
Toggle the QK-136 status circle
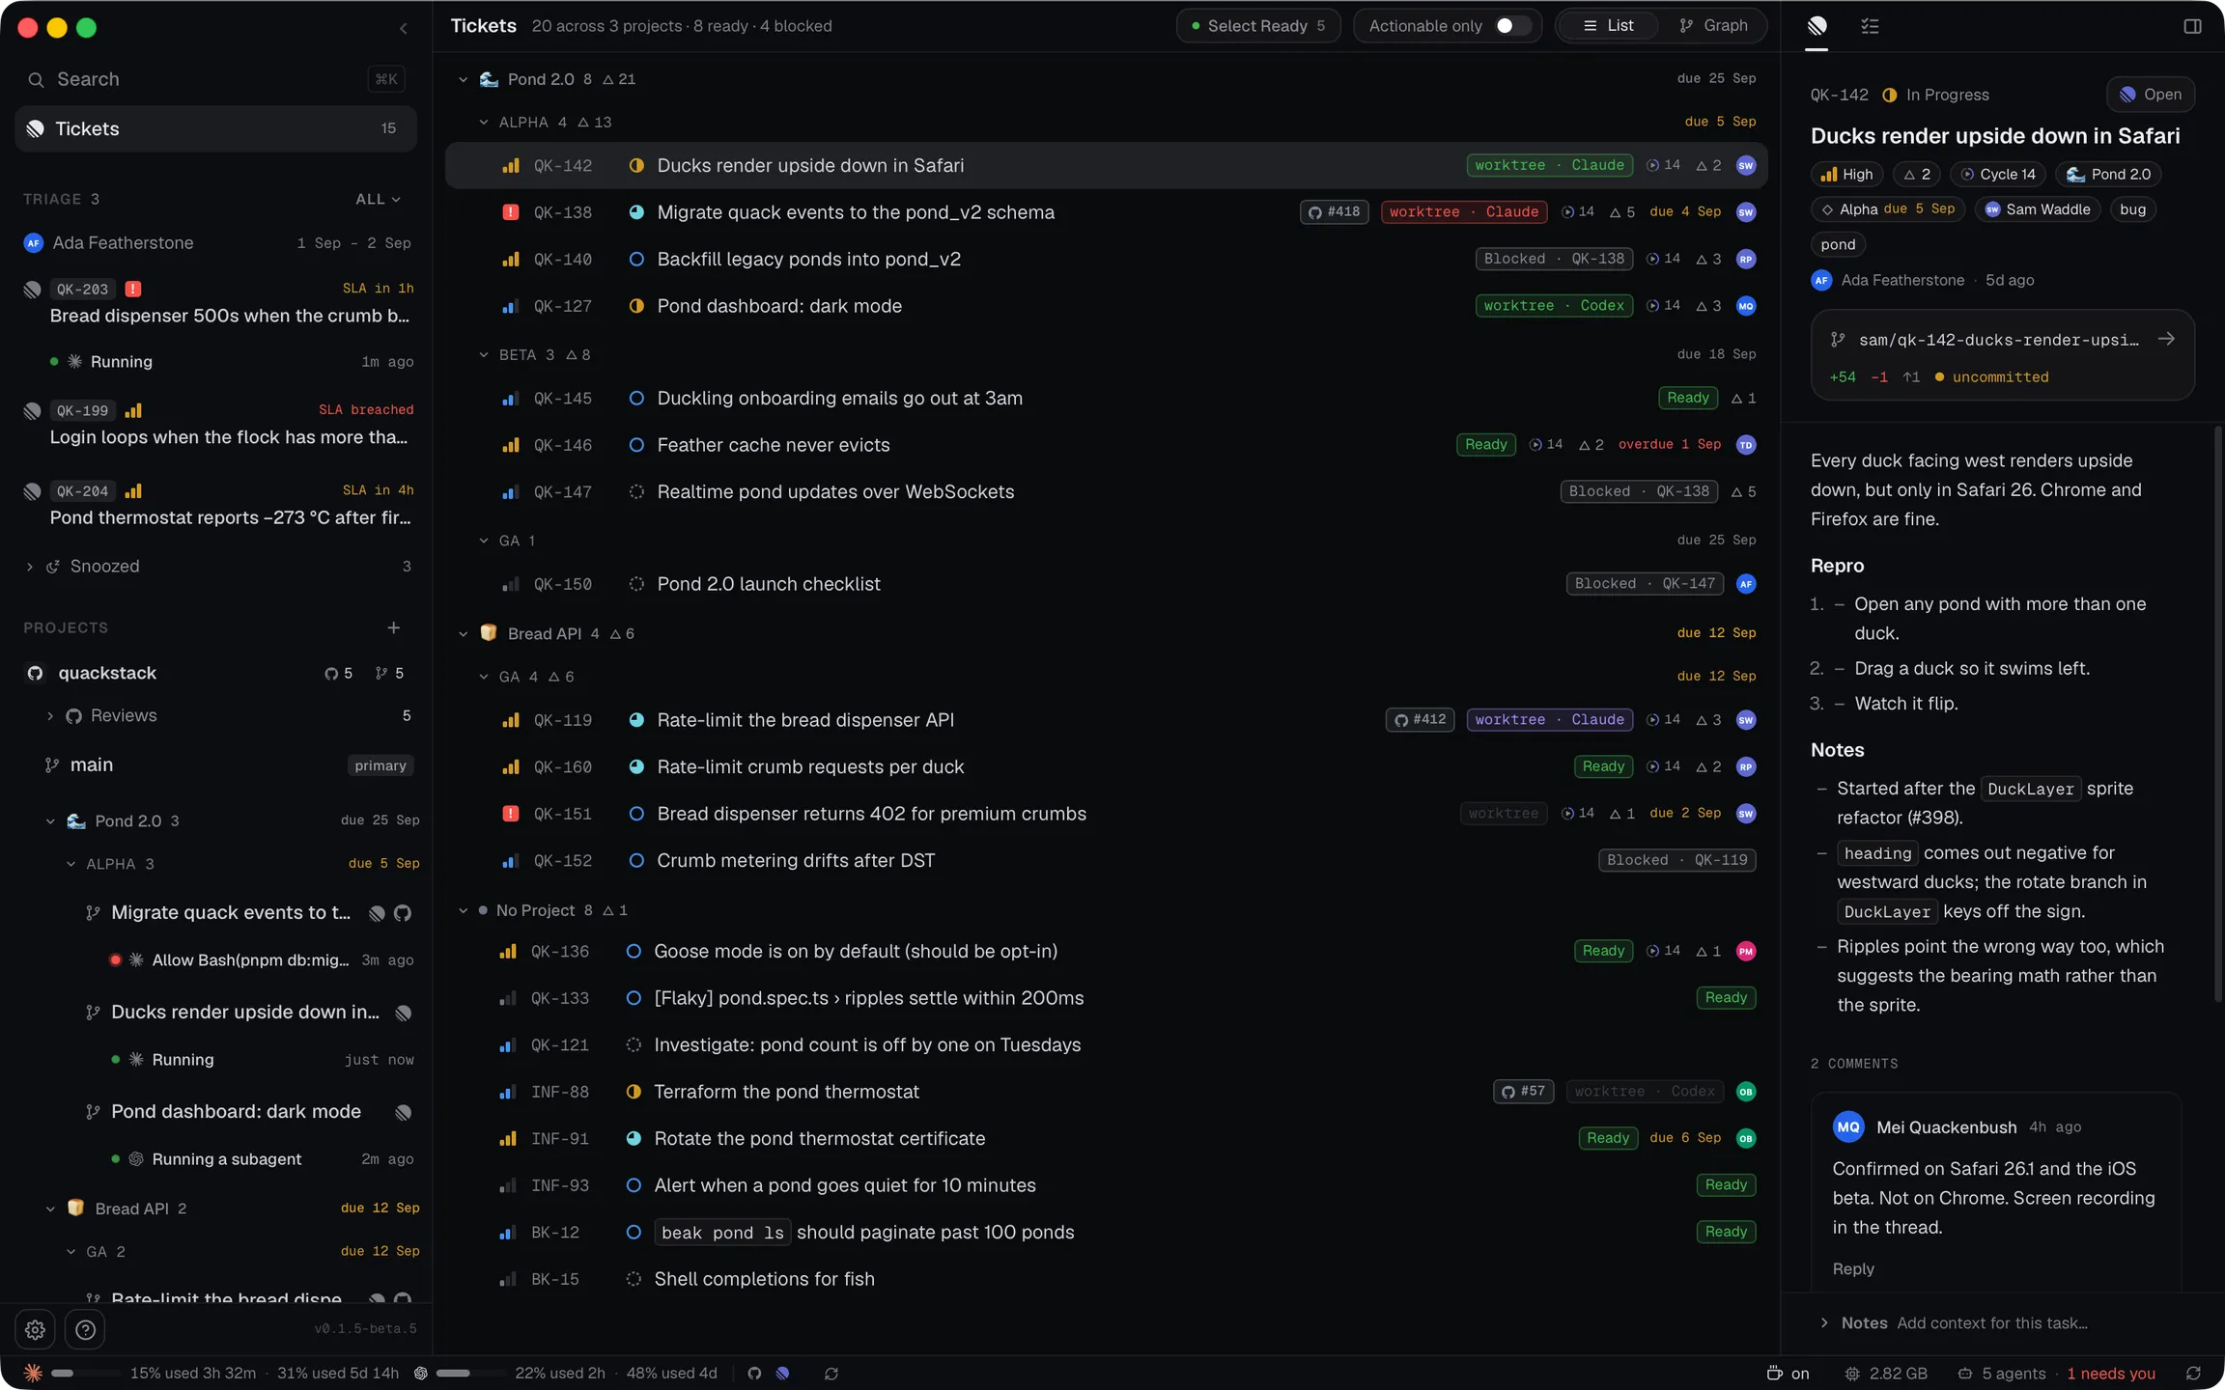(x=634, y=951)
